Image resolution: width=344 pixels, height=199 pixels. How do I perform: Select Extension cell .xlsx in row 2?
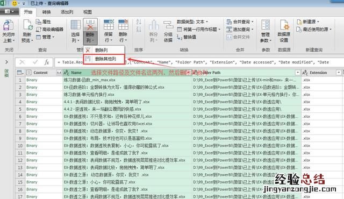(x=321, y=87)
